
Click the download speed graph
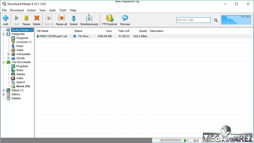coord(236,20)
